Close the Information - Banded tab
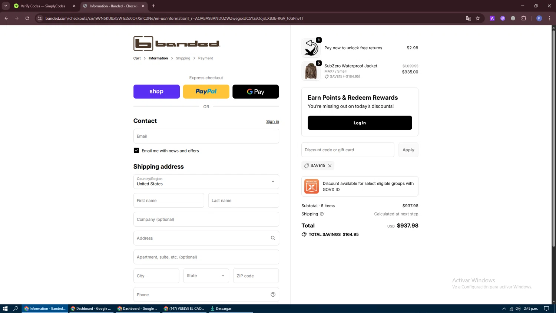556x313 pixels. click(143, 6)
